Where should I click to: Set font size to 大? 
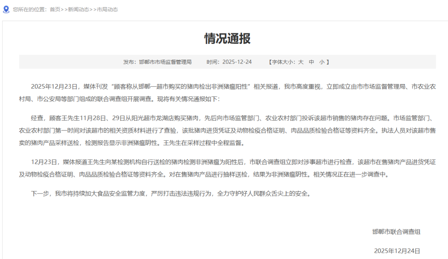pos(301,62)
